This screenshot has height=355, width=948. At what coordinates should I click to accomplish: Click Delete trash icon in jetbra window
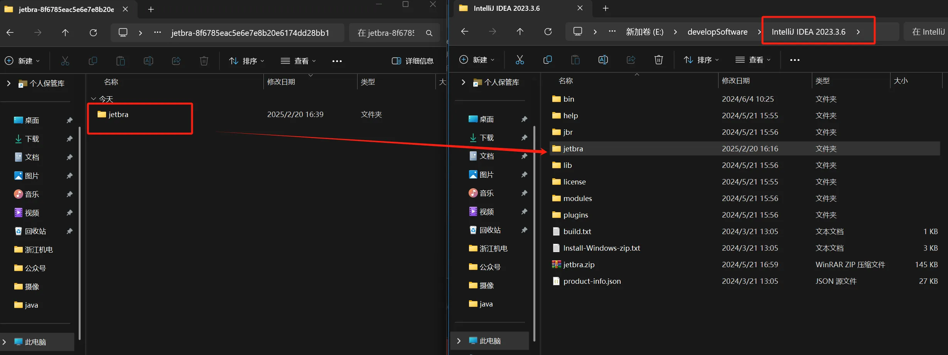pyautogui.click(x=204, y=61)
